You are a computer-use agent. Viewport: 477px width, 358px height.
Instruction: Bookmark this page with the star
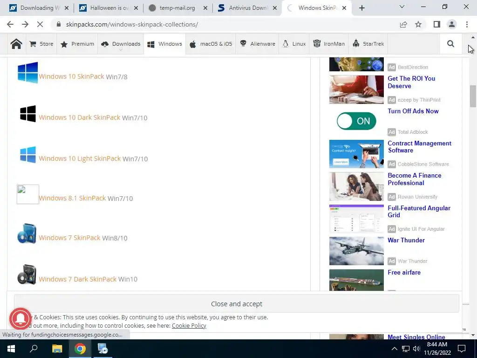[x=418, y=24]
